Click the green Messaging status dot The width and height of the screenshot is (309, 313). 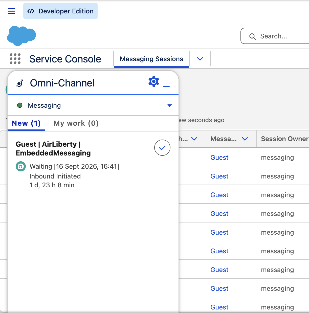(20, 105)
